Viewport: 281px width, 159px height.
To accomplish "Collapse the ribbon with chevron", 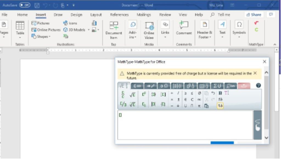I will point(275,44).
